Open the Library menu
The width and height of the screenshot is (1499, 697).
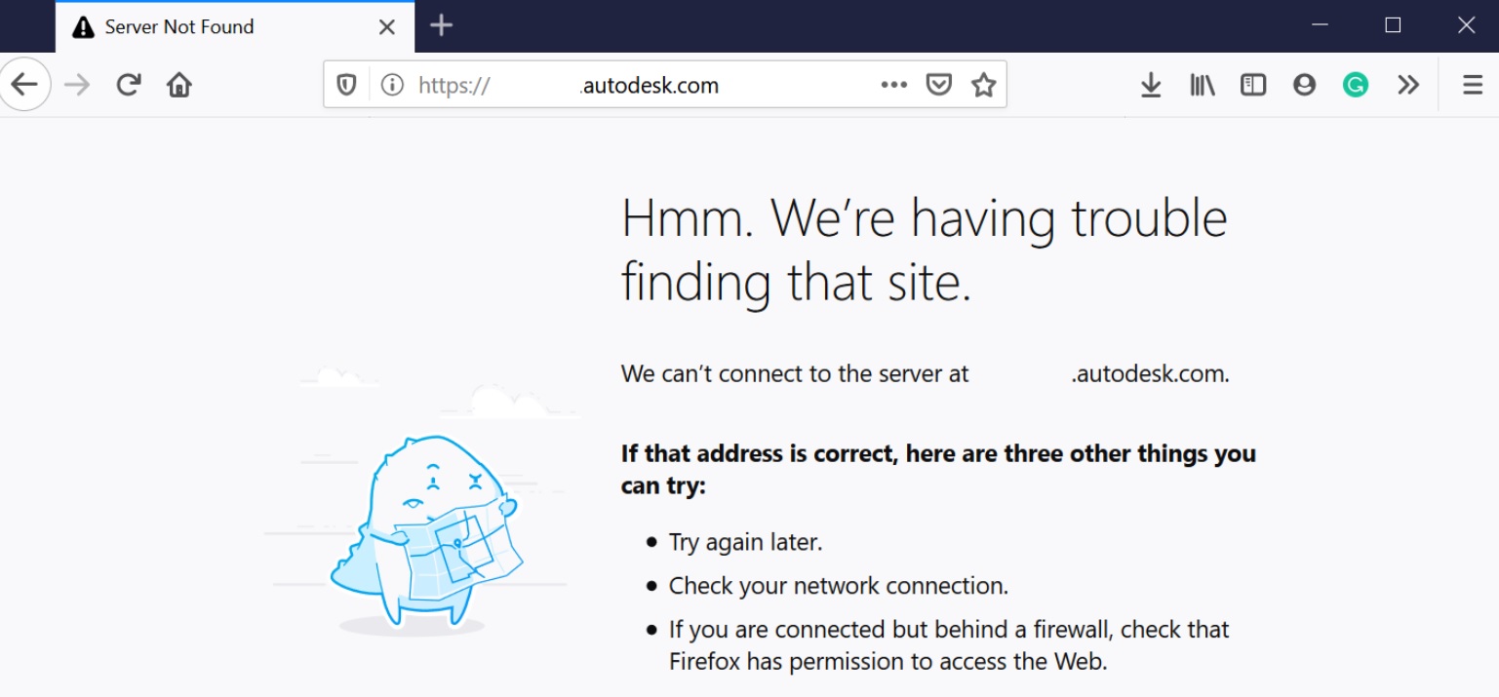(1202, 85)
